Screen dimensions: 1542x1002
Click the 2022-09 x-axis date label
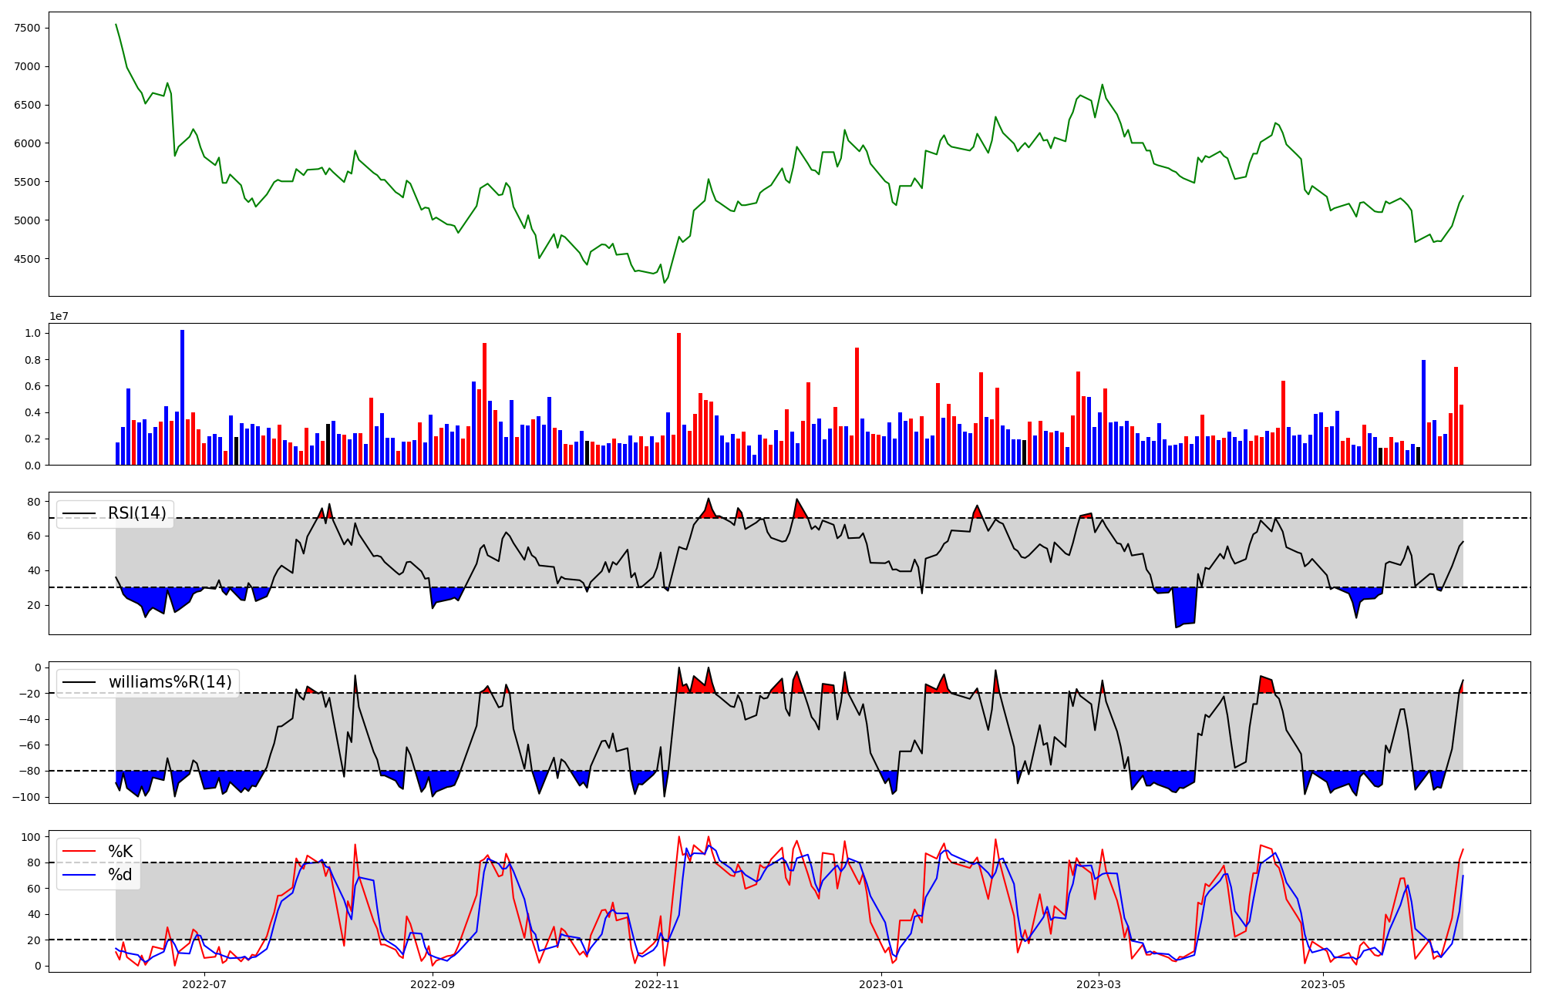(x=433, y=984)
